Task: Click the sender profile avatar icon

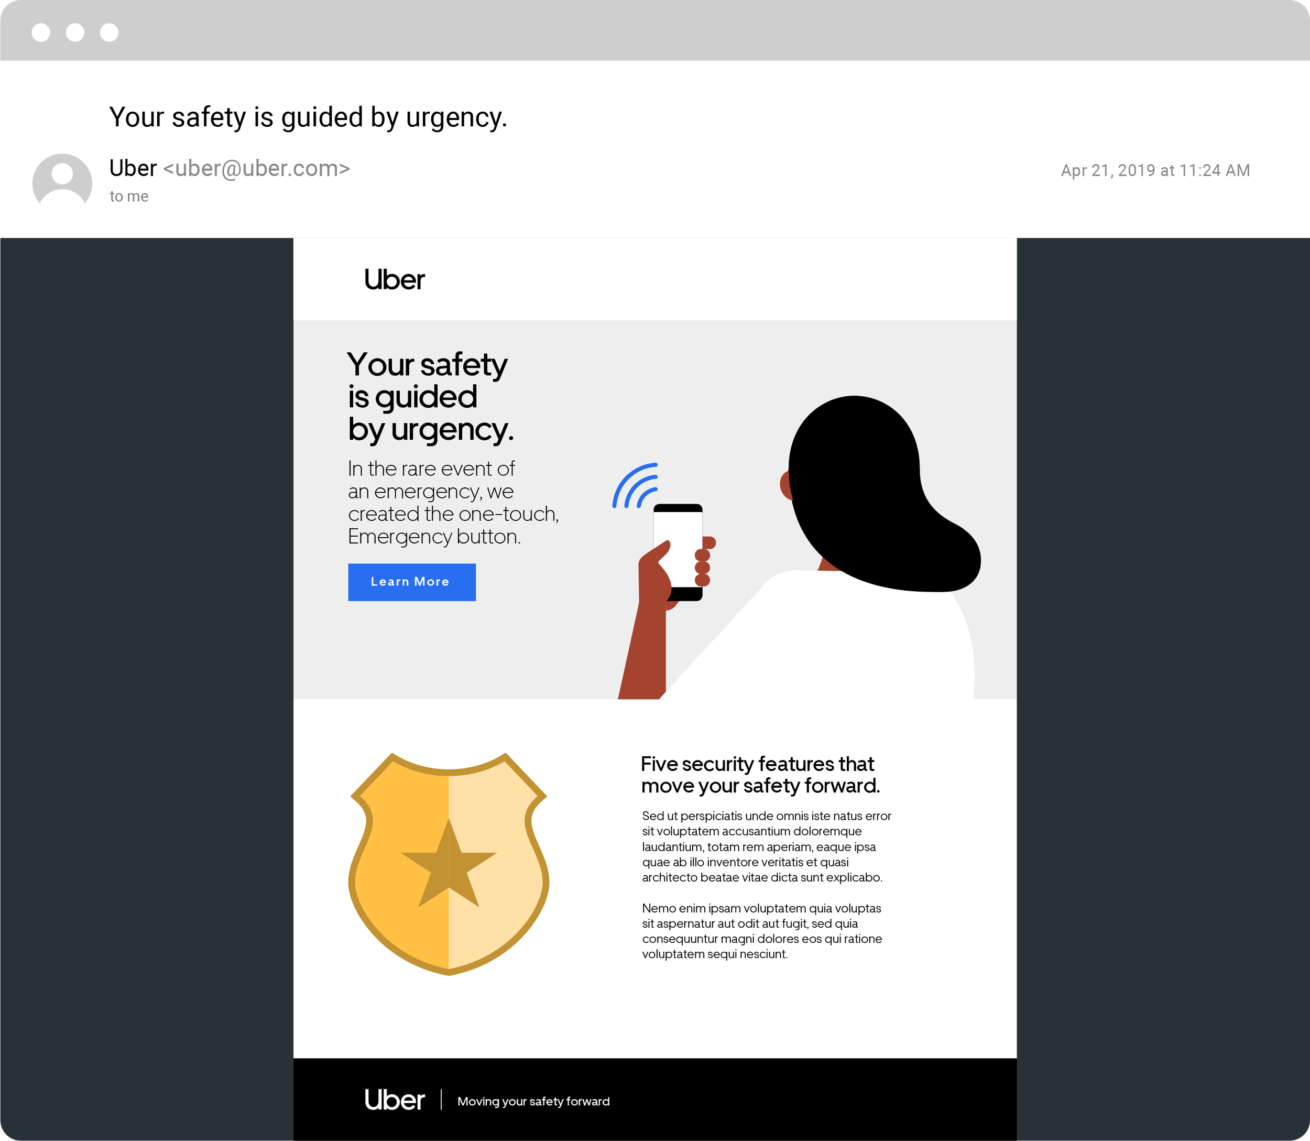Action: [62, 183]
